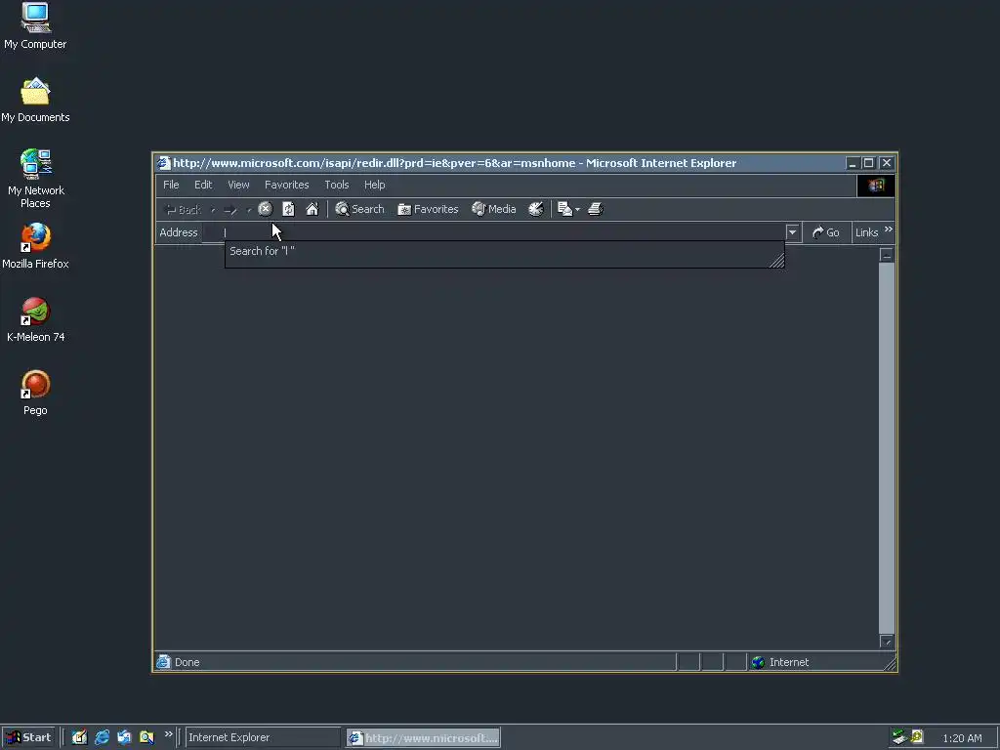
Task: Click the Mail toolbar icon
Action: point(564,209)
